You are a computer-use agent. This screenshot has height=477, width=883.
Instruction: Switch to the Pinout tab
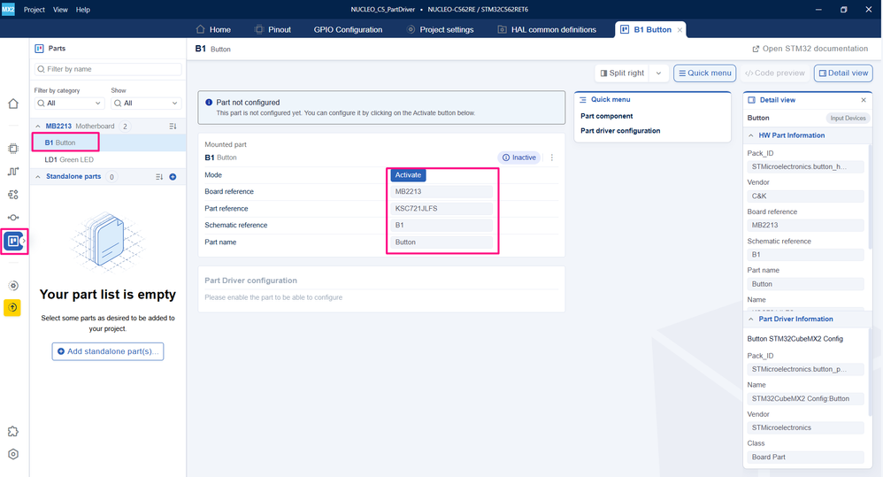pos(273,29)
